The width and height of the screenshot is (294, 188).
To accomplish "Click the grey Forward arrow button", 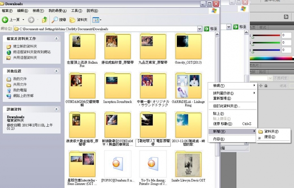I will [31, 20].
